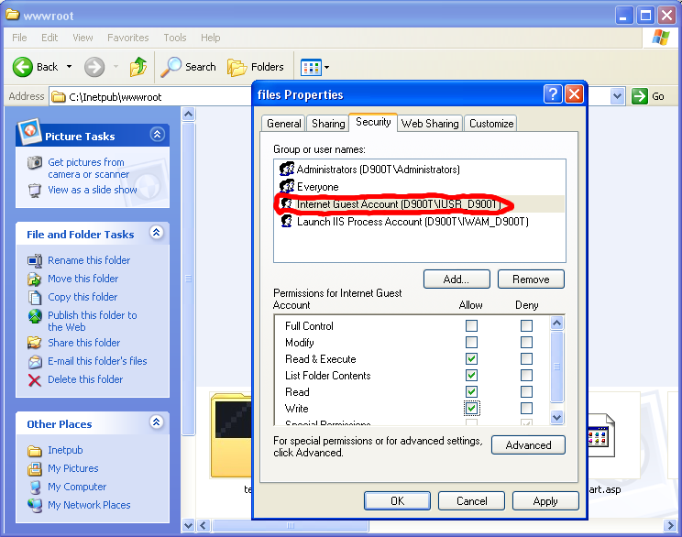The height and width of the screenshot is (537, 682).
Task: Click the Launch IIS Process Account user icon
Action: pyautogui.click(x=287, y=221)
